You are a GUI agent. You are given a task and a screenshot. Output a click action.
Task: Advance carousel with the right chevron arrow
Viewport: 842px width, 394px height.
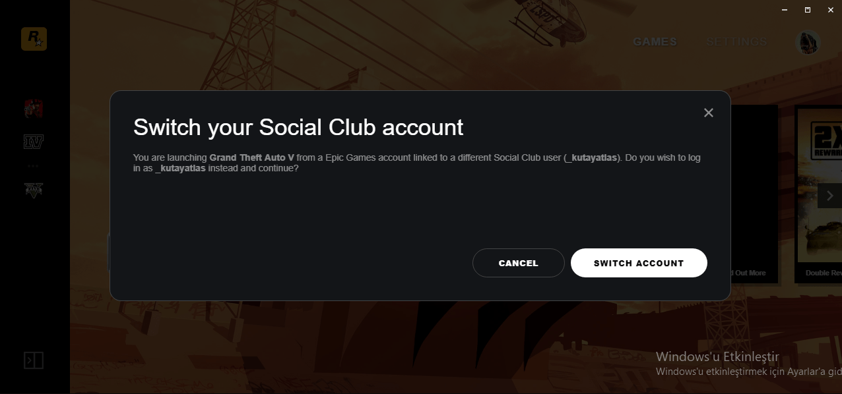point(830,196)
